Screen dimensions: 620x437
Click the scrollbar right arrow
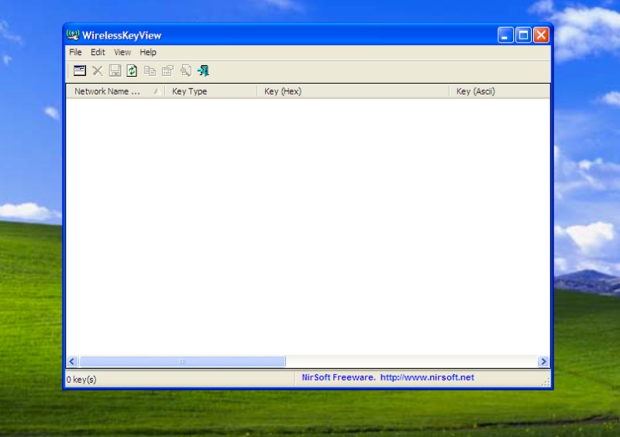(543, 362)
